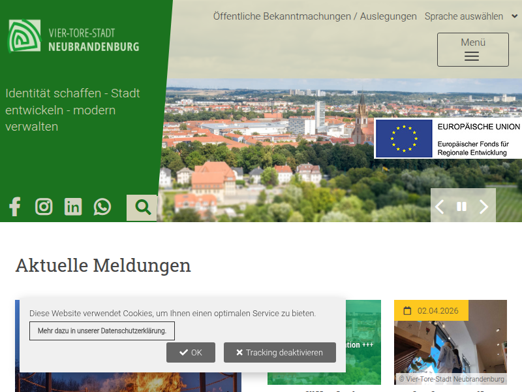Open the hamburger Menü
The image size is (522, 392).
[472, 49]
